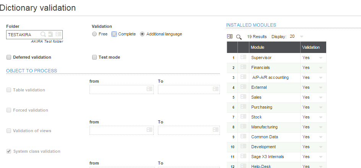The image size is (361, 168).
Task: Click into the Folder text field
Action: [x=23, y=35]
